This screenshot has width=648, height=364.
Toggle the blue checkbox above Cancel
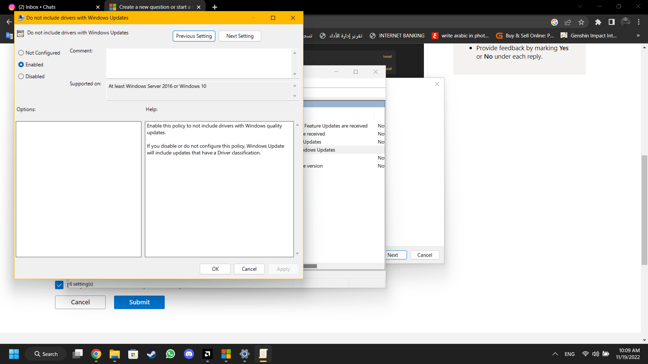[x=59, y=285]
